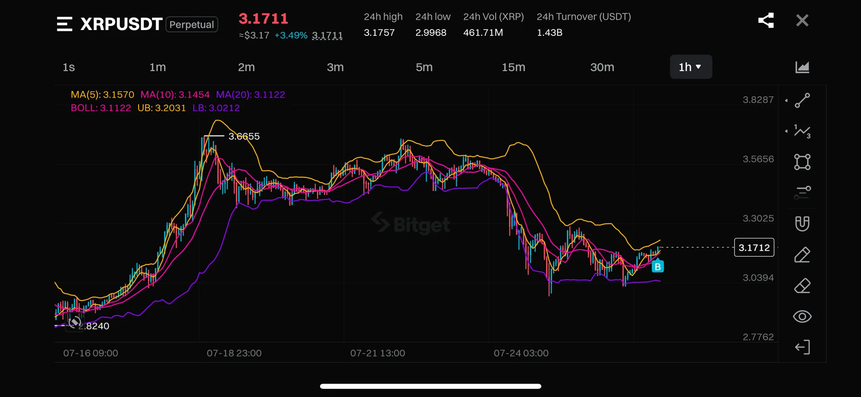Tap the XRPUSDT pair name
The width and height of the screenshot is (861, 397).
click(121, 24)
